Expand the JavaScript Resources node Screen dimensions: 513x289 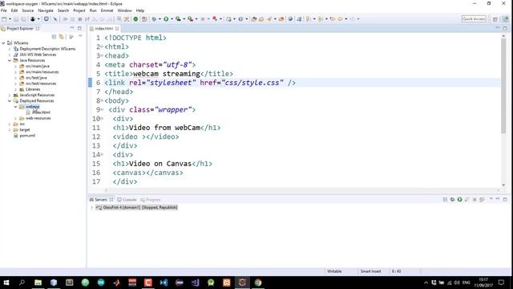coord(10,95)
